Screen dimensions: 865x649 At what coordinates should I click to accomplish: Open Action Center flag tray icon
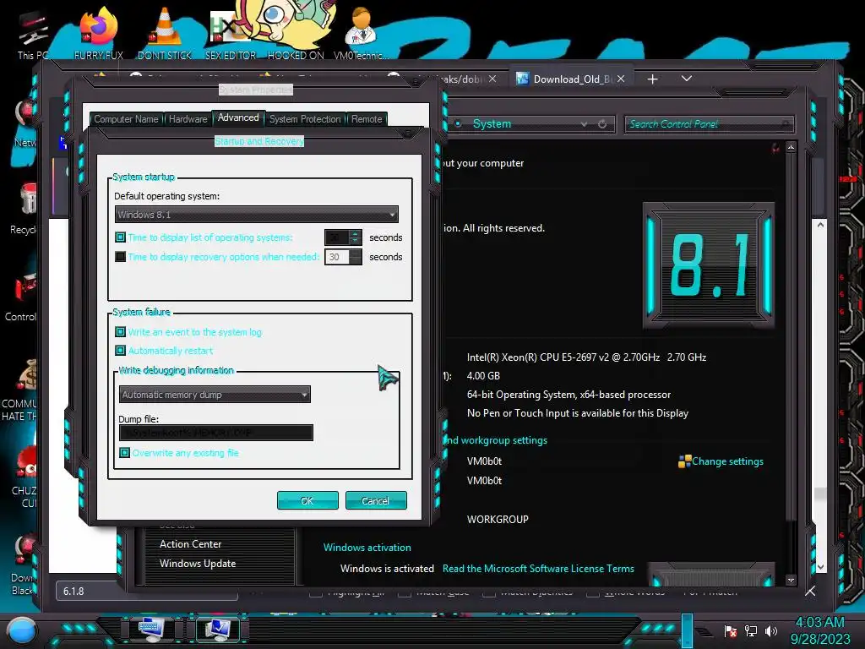pyautogui.click(x=731, y=630)
